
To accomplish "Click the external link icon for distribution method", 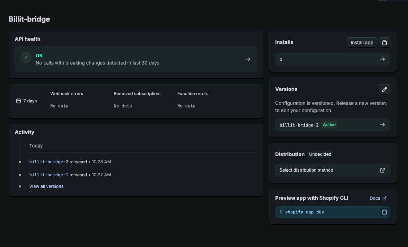I will coord(382,170).
